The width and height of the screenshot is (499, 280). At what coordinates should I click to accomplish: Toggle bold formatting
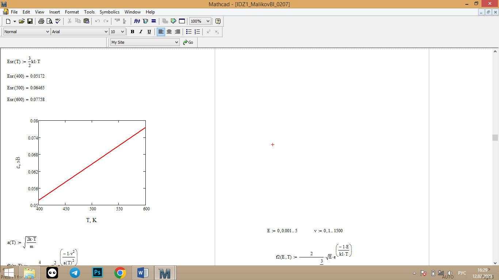132,32
